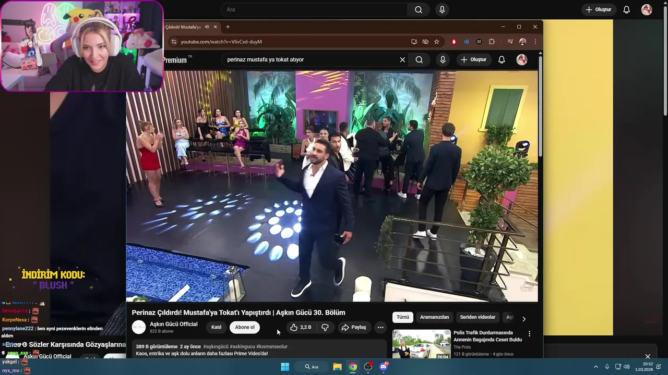Click the #kısmetseolur hashtag
668x375 pixels.
point(272,347)
